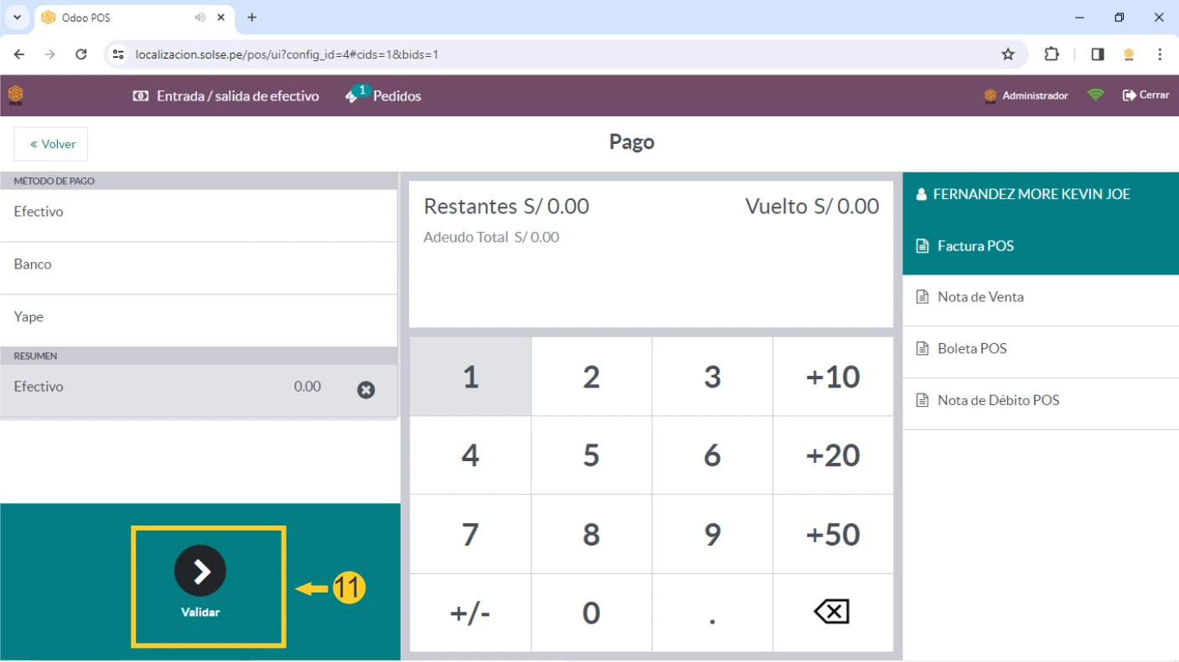Click Cerrar to close the session

[x=1145, y=95]
